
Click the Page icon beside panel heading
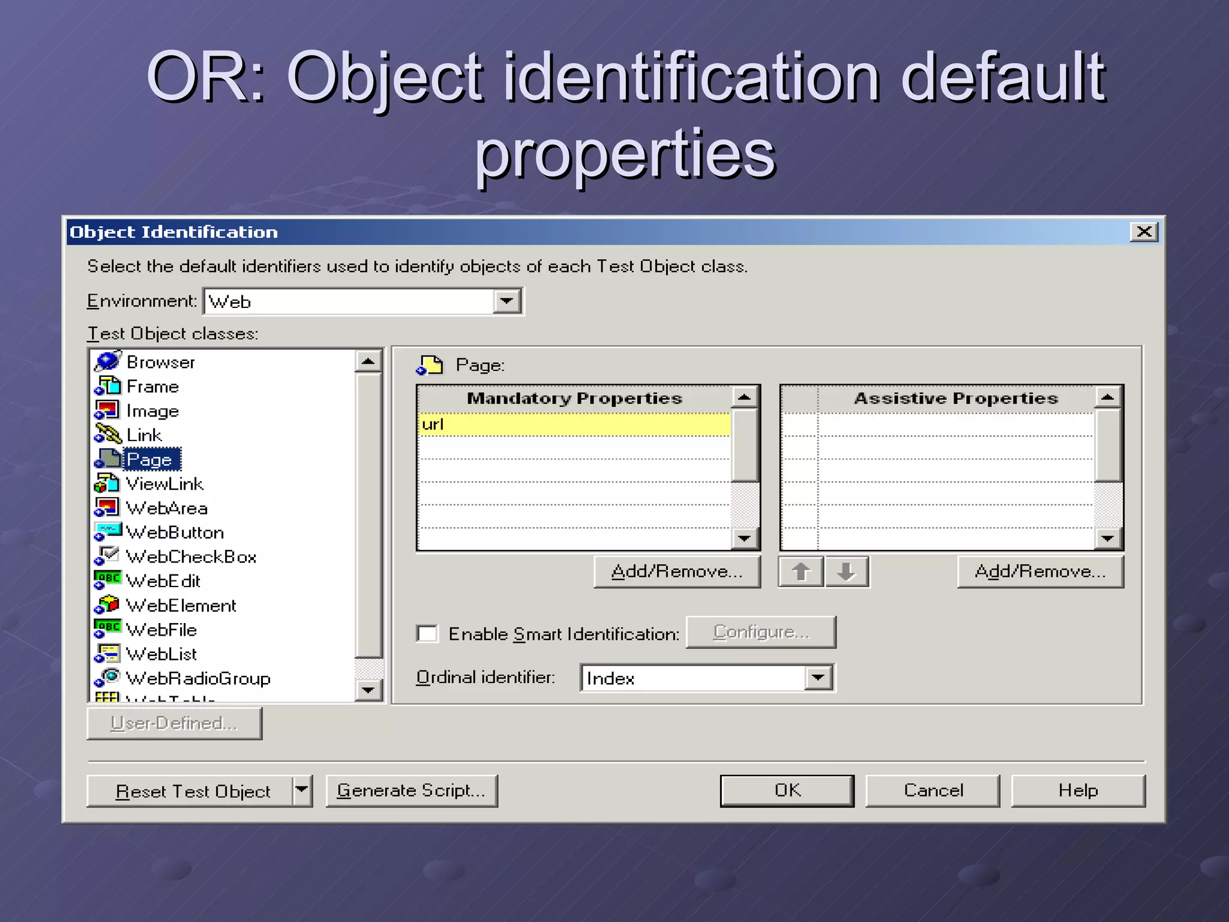click(x=430, y=365)
